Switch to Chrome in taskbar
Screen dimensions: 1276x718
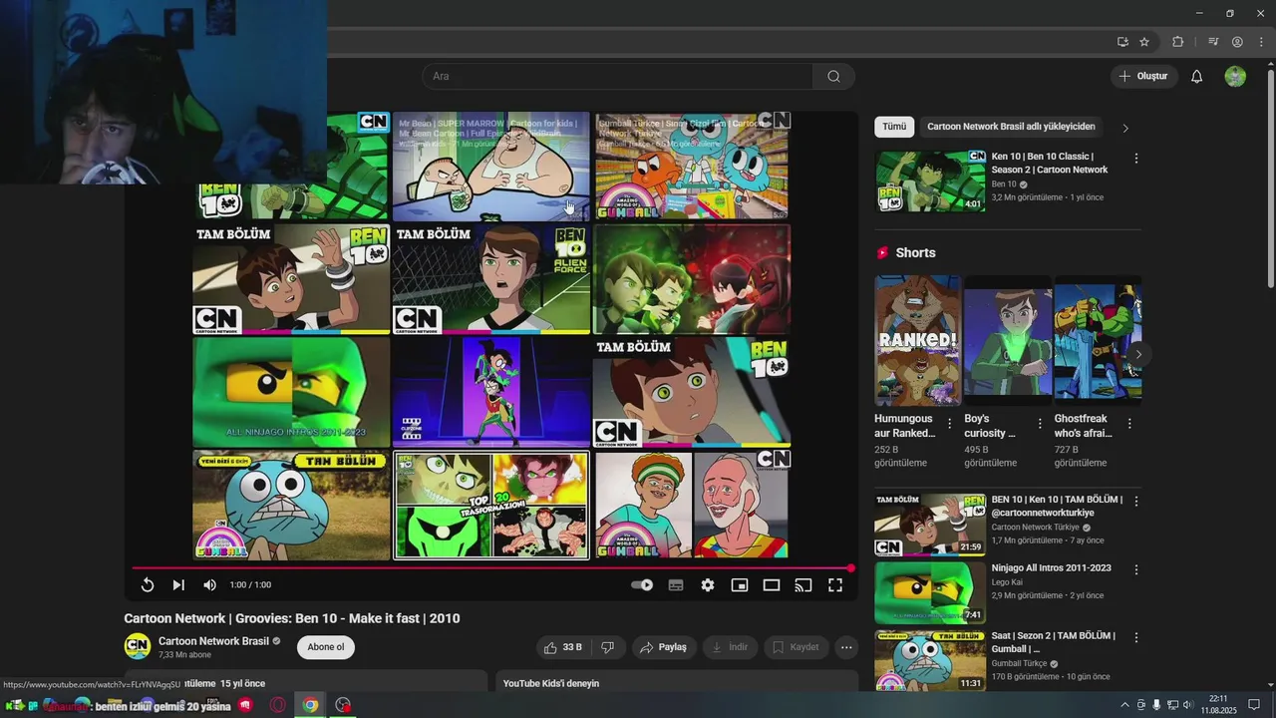point(311,705)
